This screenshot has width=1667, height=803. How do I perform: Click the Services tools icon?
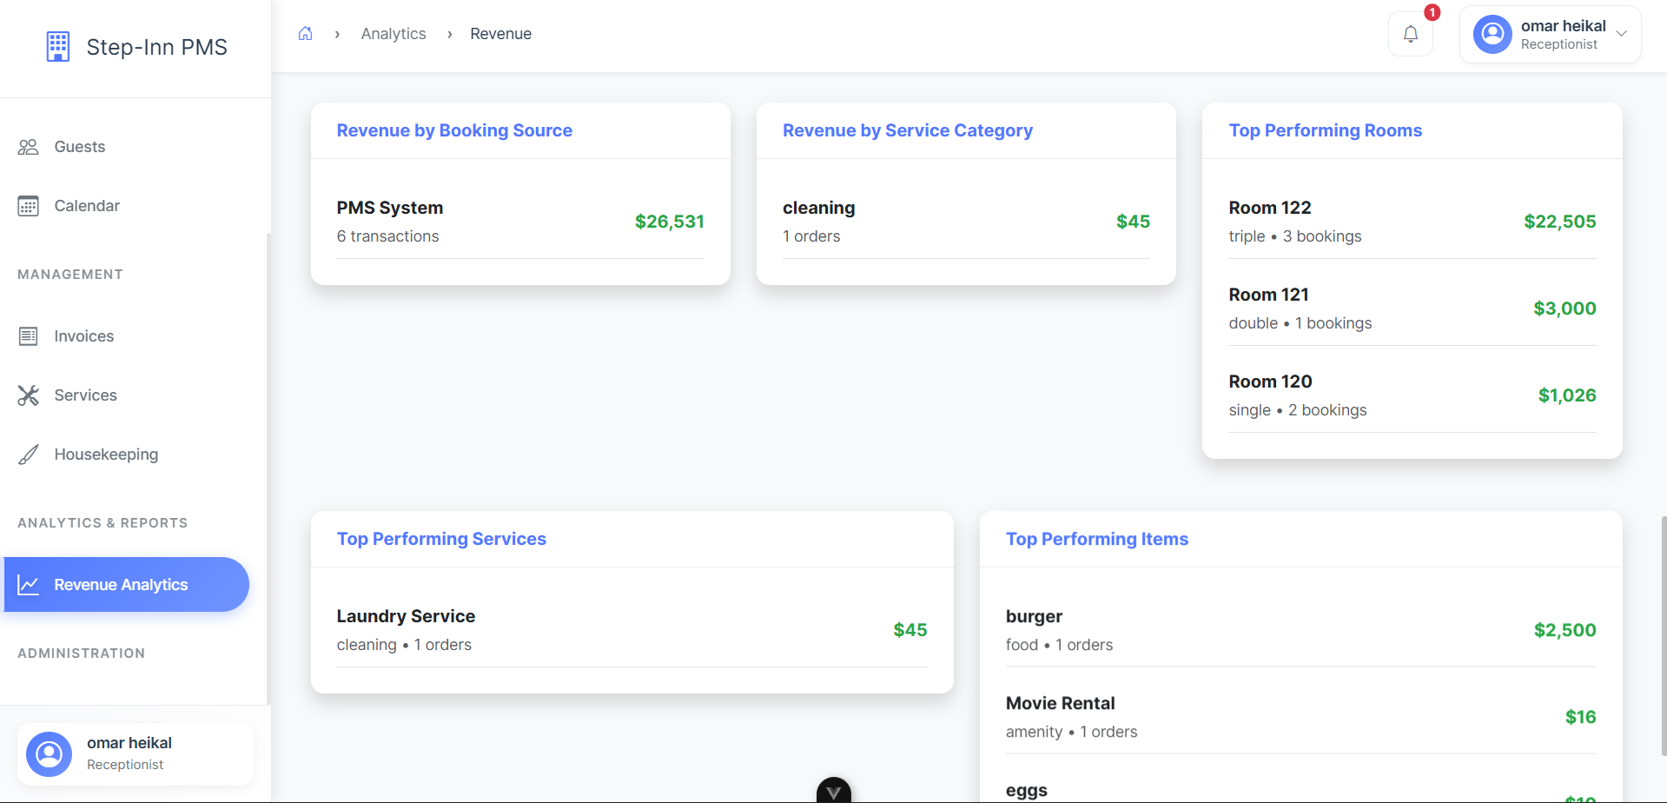[x=29, y=395]
